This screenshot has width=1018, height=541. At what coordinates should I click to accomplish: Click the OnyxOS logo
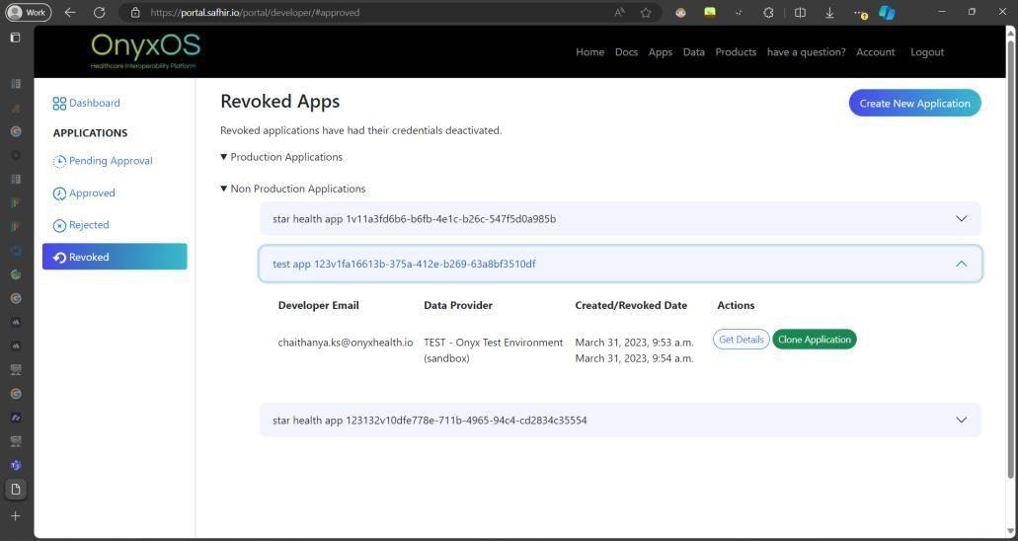[x=144, y=50]
